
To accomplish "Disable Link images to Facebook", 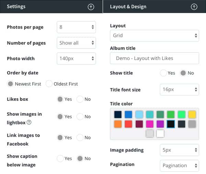I will point(80,137).
